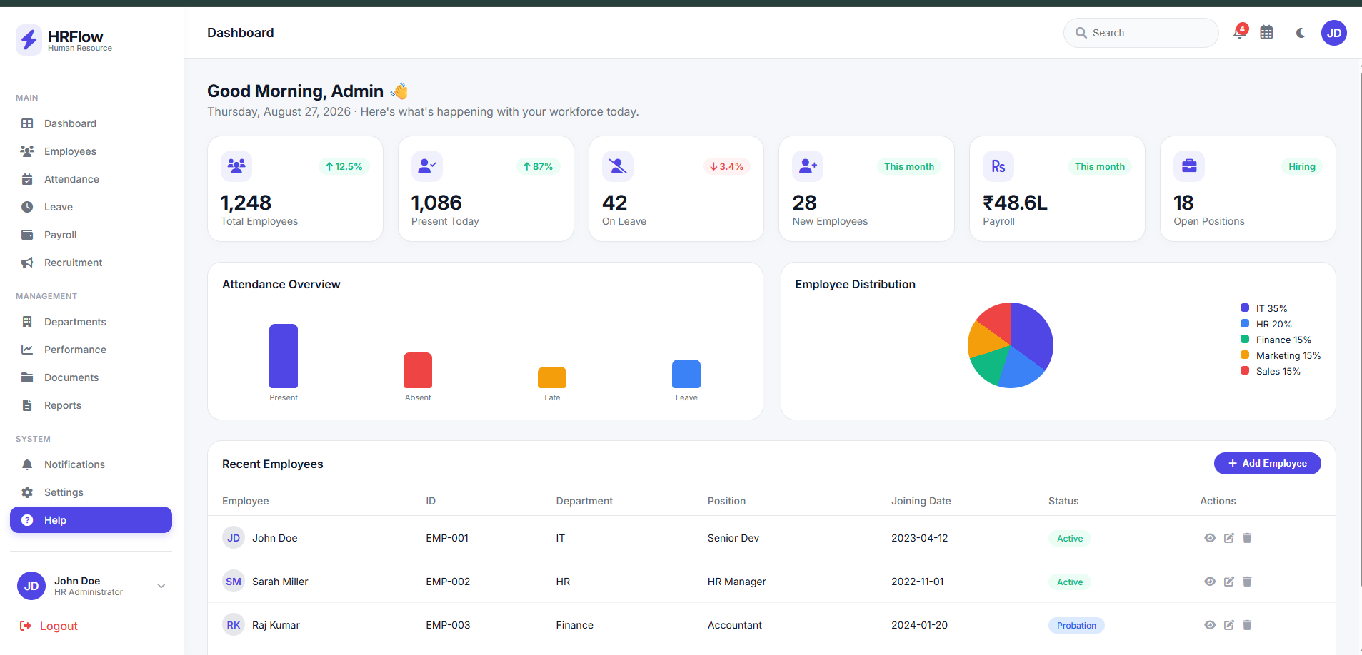
Task: Click the Open Positions briefcase icon
Action: 1189,166
